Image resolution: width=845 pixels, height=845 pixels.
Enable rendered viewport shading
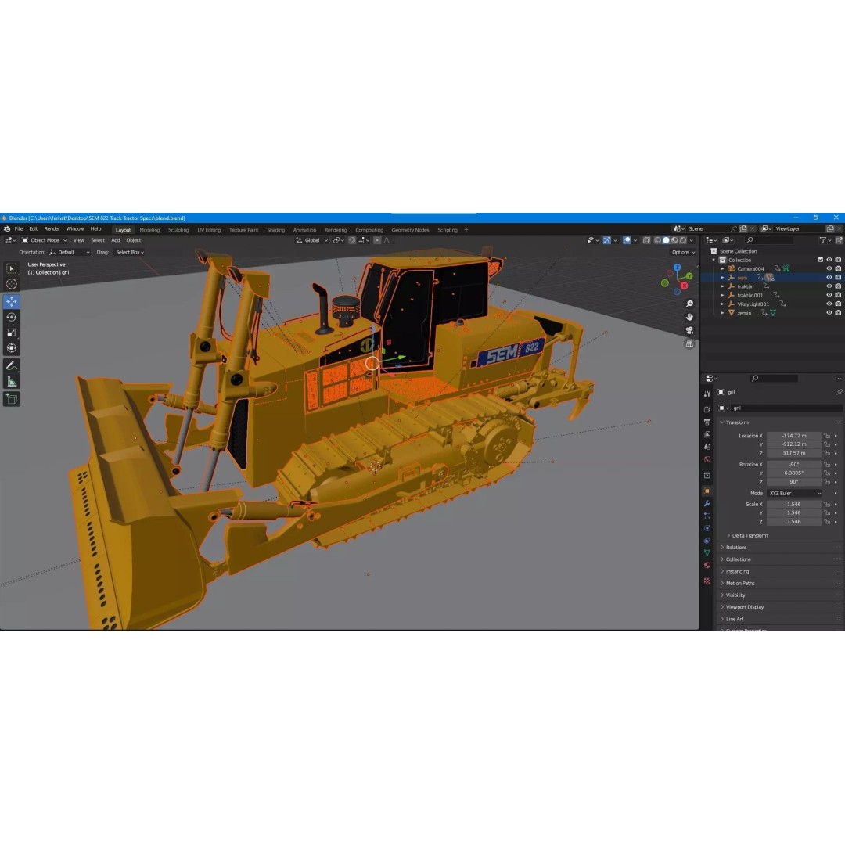[683, 240]
